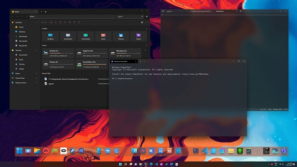
Task: Open the text editor hamburger menu
Action: 163,11
